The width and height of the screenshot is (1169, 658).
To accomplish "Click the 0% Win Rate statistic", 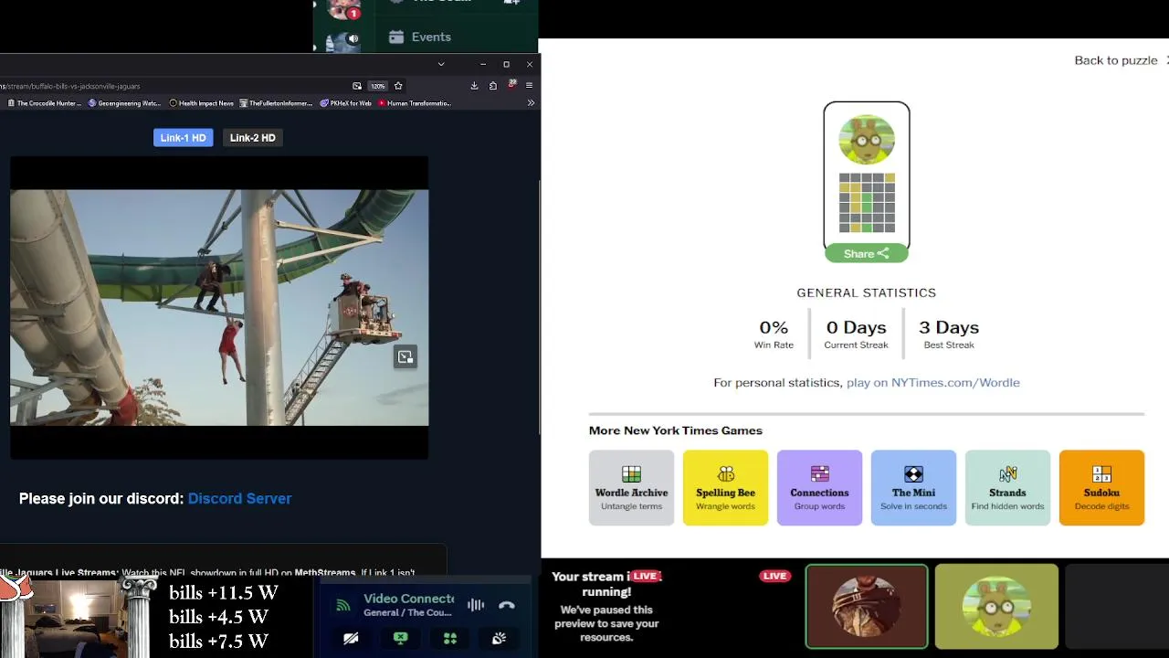I will pos(774,334).
